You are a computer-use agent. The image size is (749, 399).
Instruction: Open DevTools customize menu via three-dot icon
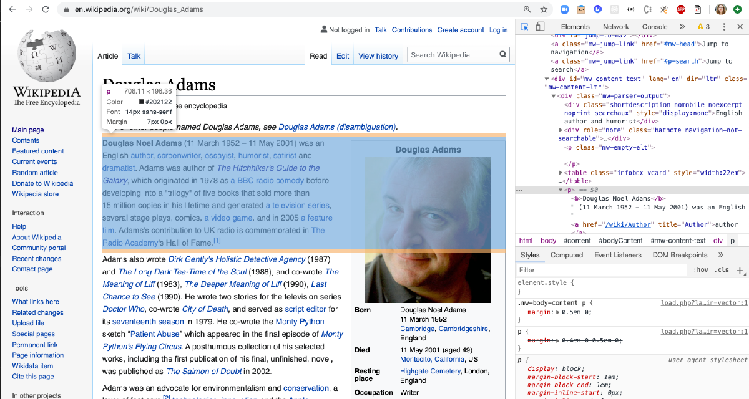coord(724,27)
